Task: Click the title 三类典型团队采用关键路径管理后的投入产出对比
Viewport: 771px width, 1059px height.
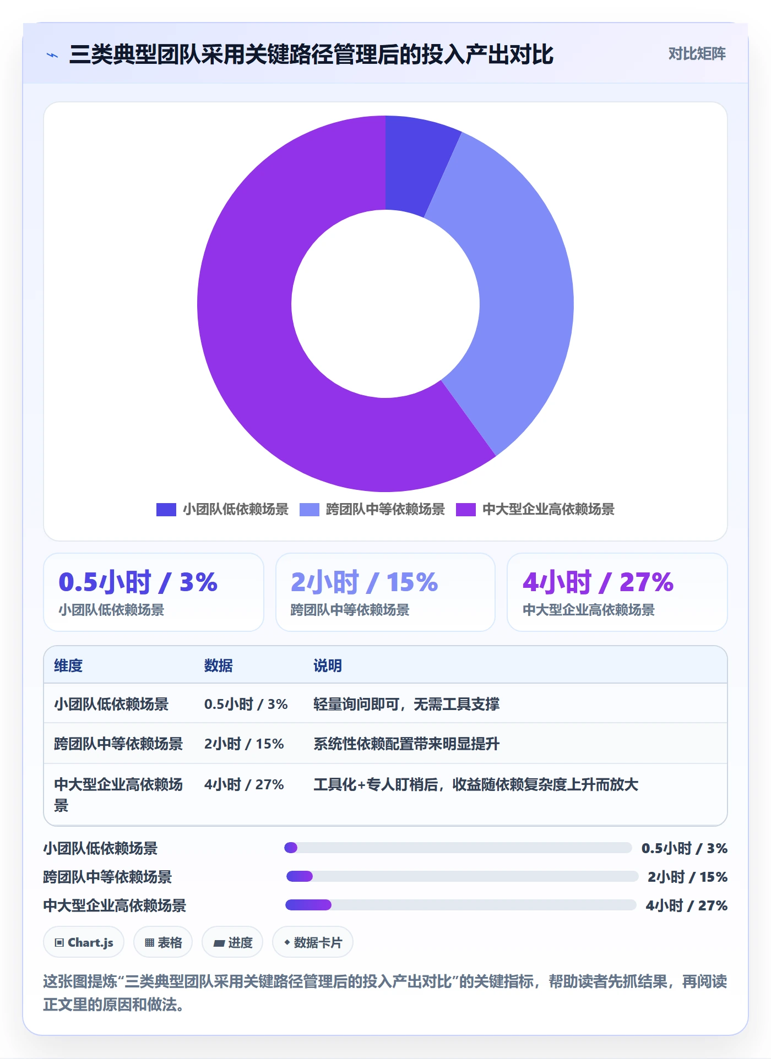Action: (x=311, y=54)
